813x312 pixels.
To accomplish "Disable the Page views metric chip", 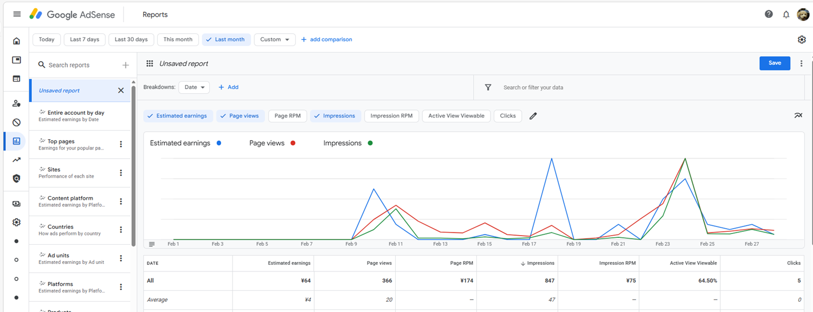I will pyautogui.click(x=240, y=116).
